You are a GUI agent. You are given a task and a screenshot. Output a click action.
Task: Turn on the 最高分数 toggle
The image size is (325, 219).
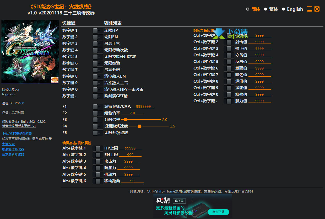click(98, 70)
